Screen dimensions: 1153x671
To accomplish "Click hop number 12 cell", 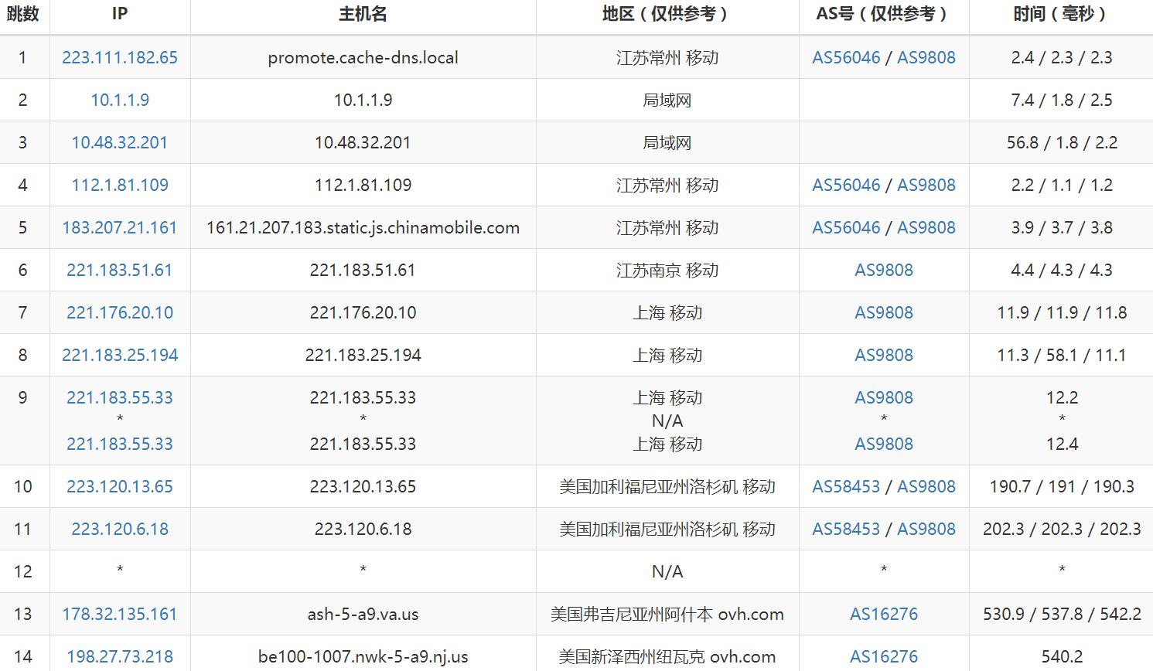I will [x=23, y=571].
